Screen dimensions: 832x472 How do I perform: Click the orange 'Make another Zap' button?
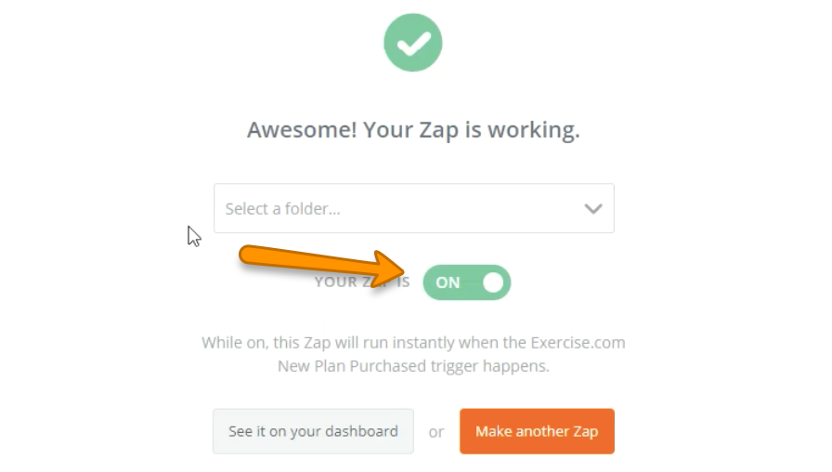point(537,431)
